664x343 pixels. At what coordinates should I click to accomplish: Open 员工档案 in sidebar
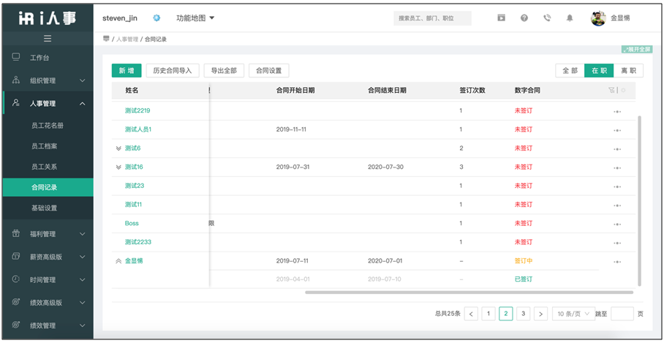pyautogui.click(x=45, y=146)
